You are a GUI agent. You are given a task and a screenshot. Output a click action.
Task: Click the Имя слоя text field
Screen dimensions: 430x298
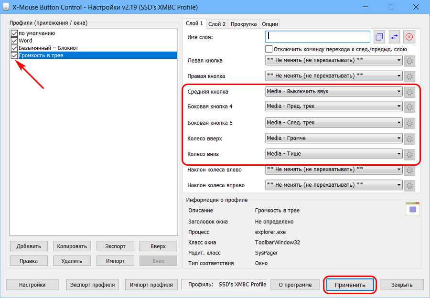318,37
